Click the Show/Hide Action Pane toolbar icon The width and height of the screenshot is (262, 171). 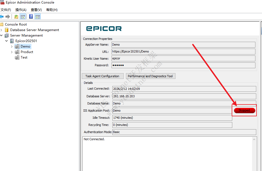tap(37, 16)
